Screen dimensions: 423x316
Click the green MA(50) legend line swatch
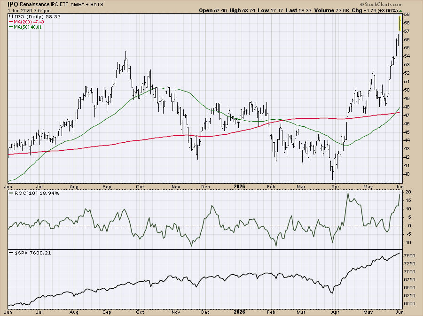pyautogui.click(x=11, y=27)
